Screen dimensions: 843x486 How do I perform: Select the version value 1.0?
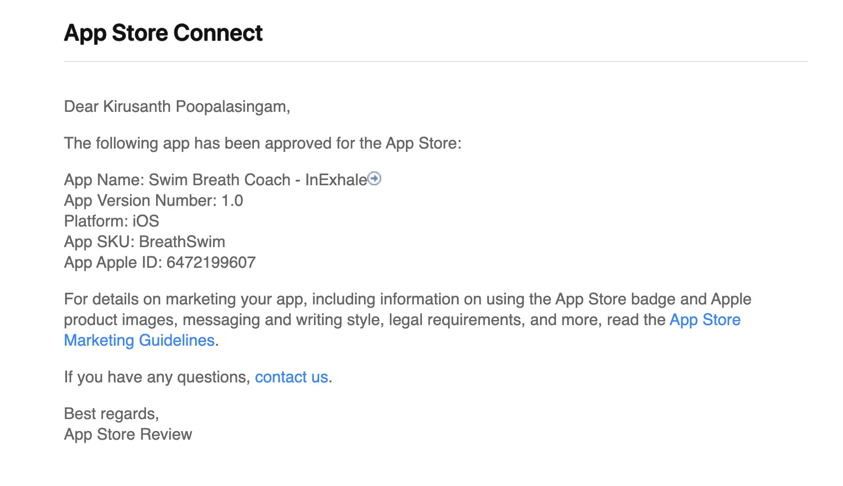tap(232, 200)
